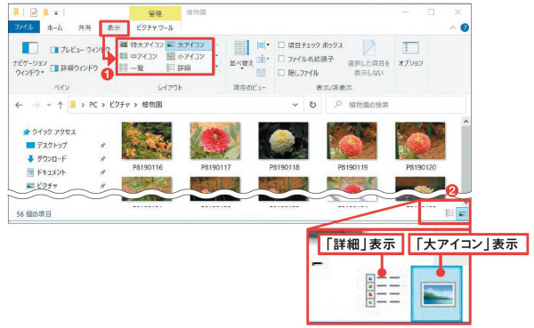The height and width of the screenshot is (328, 534).
Task: Collapse the ribbon with the chevron
Action: (452, 28)
